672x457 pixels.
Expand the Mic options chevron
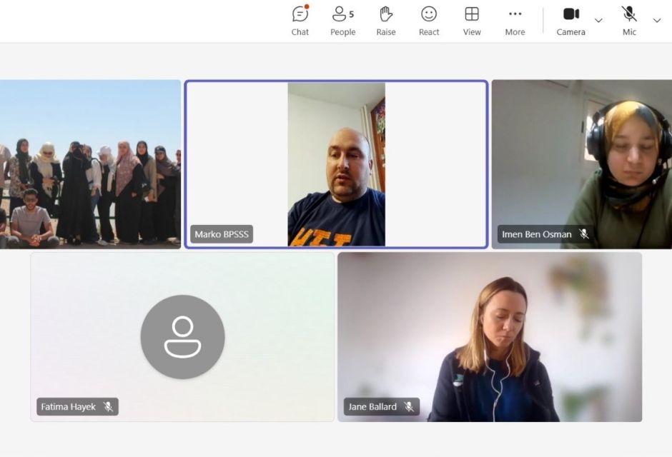point(657,21)
